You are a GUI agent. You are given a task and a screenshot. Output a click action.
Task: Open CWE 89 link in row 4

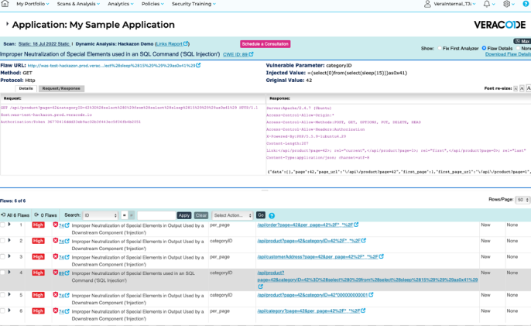(x=61, y=273)
